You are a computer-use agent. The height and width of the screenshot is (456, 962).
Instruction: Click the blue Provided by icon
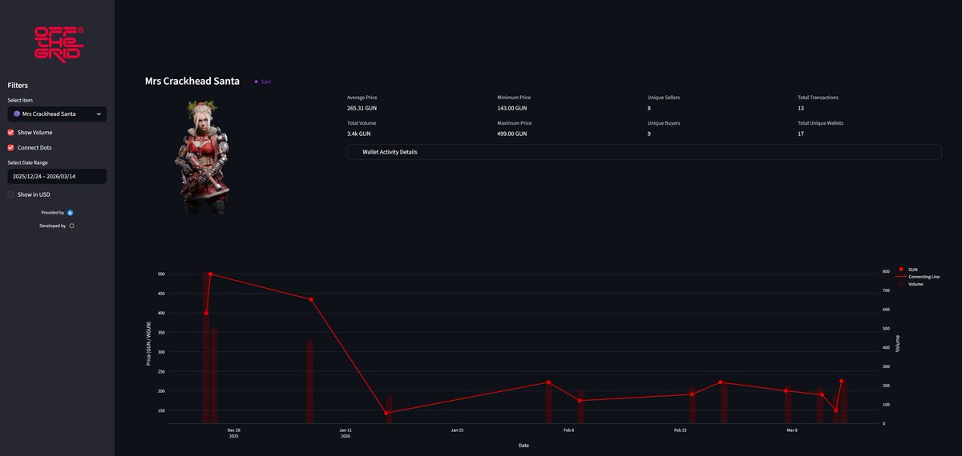70,213
